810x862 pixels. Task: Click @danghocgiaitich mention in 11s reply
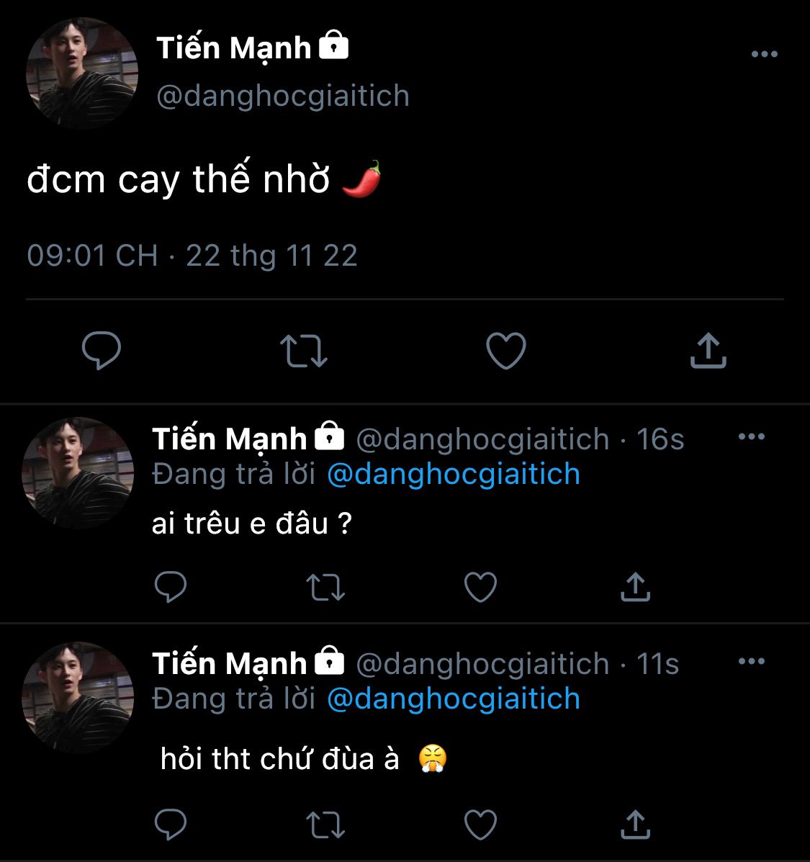pyautogui.click(x=454, y=699)
